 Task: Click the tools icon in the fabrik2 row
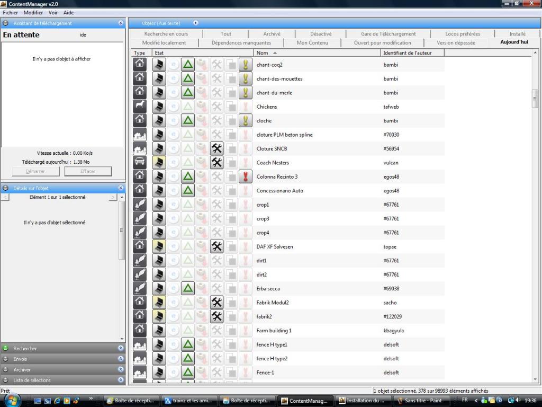coord(216,316)
